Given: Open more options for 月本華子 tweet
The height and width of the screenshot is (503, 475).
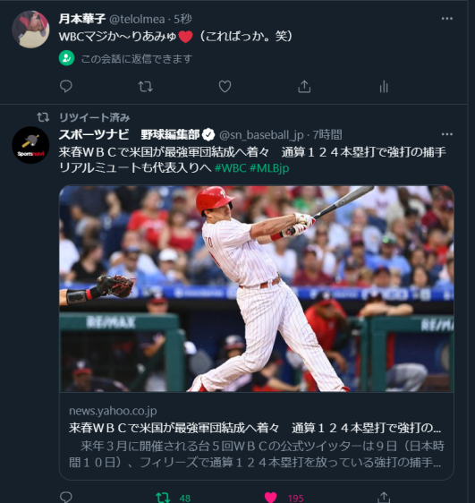Looking at the screenshot, I should coord(446,19).
